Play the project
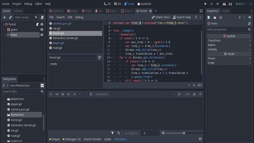 (206, 4)
